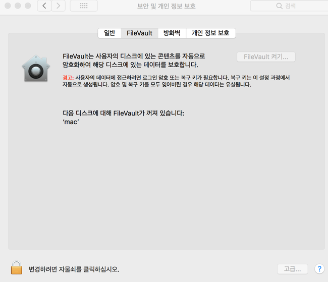Click the FileVault house safe icon
328x282 pixels.
tap(36, 69)
